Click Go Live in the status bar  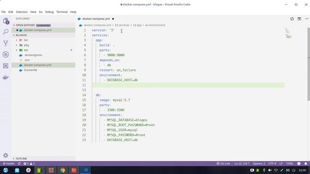(223, 163)
